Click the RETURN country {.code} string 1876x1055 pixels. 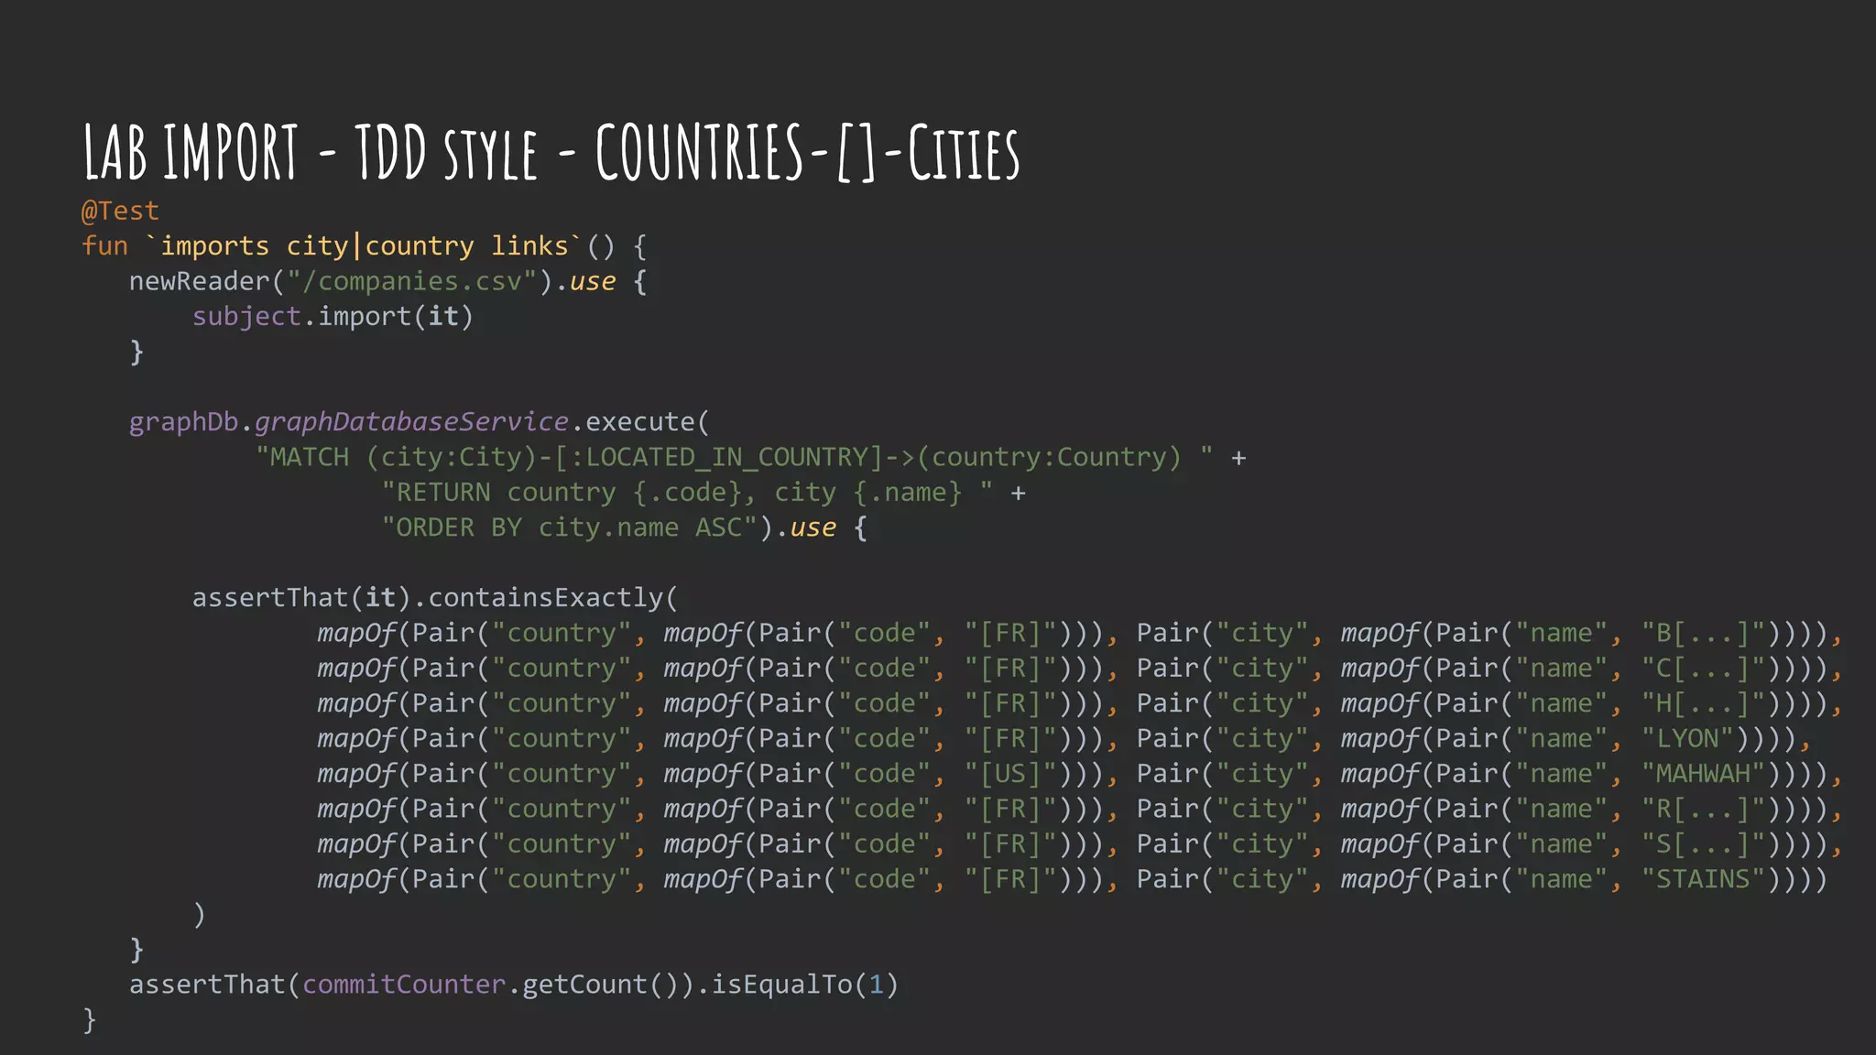687,492
